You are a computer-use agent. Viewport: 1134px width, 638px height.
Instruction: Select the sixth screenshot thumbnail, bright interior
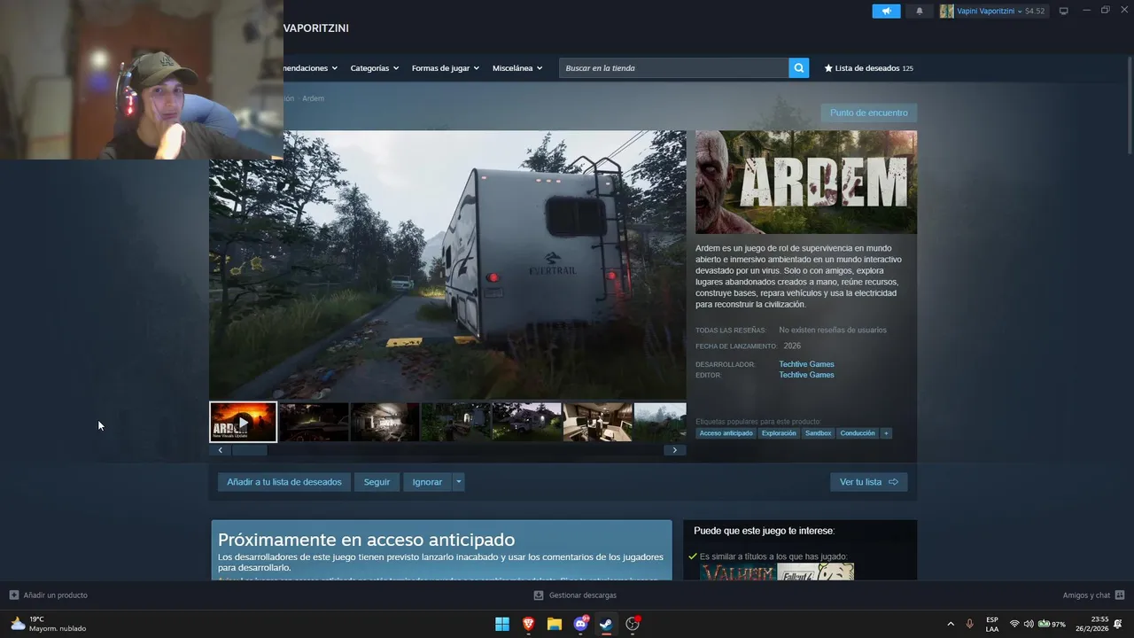(597, 422)
